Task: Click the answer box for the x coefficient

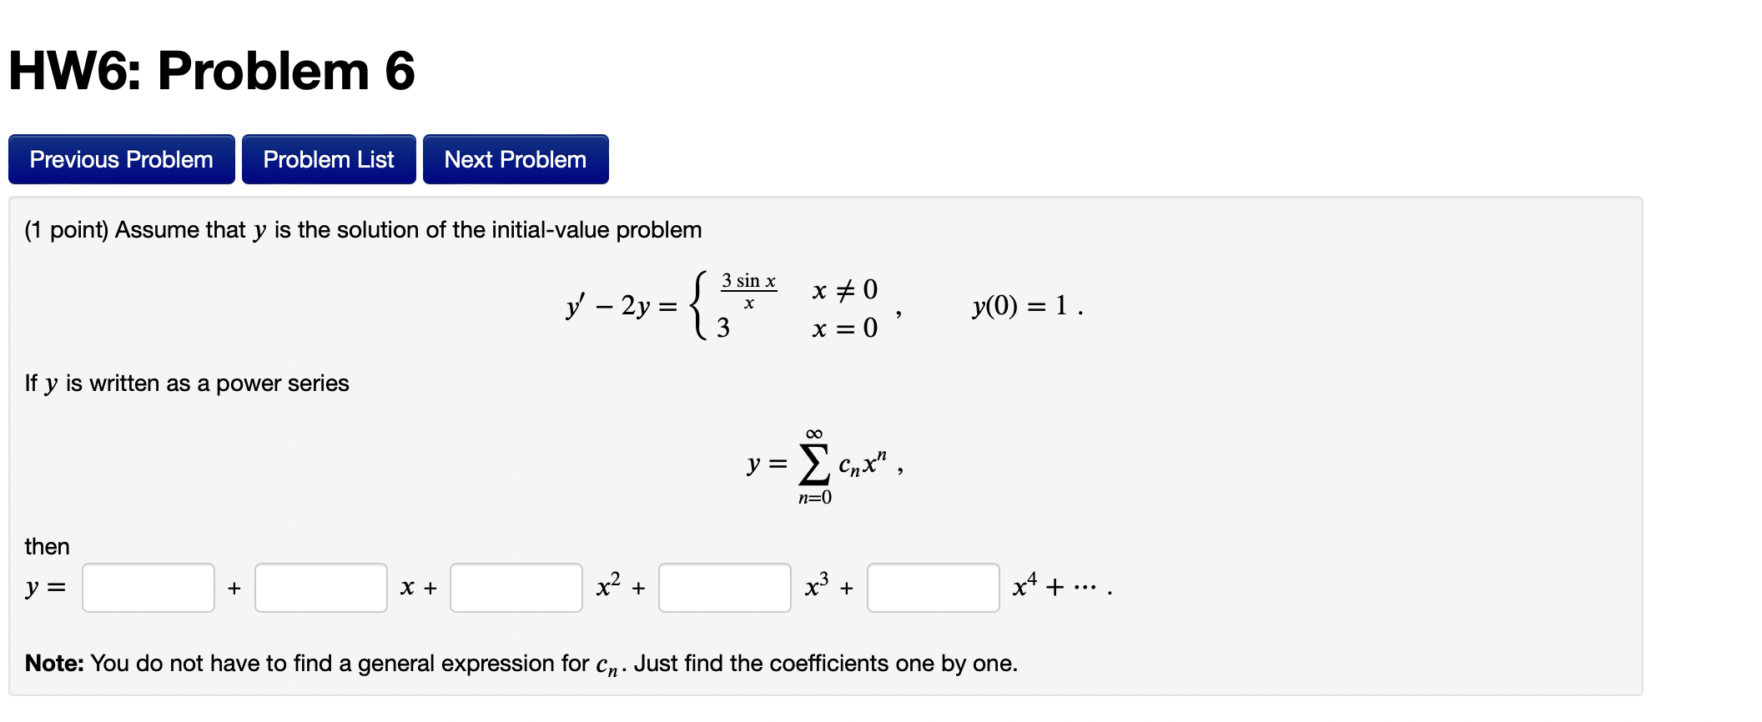Action: (x=320, y=588)
